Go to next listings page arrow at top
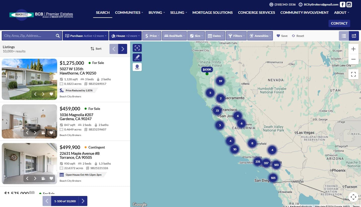The width and height of the screenshot is (361, 207). pyautogui.click(x=123, y=49)
